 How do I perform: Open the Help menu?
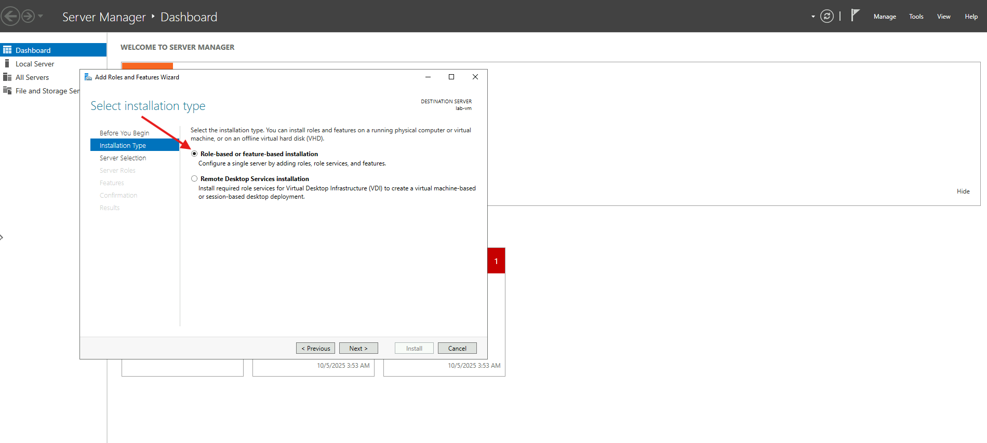[x=971, y=17]
